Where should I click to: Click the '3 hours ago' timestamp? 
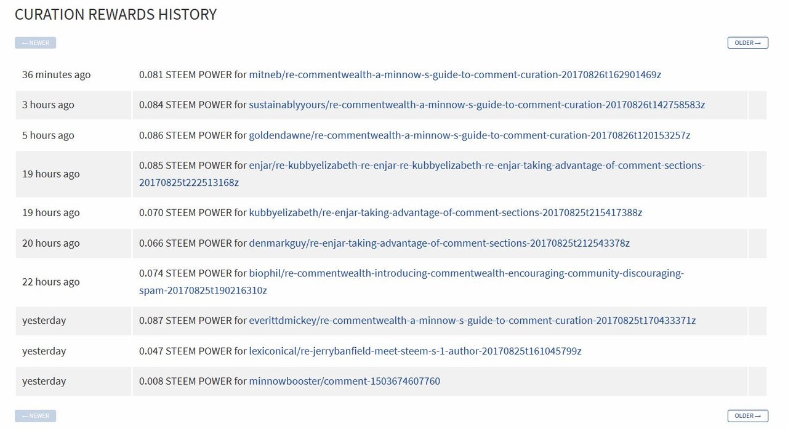tap(48, 105)
